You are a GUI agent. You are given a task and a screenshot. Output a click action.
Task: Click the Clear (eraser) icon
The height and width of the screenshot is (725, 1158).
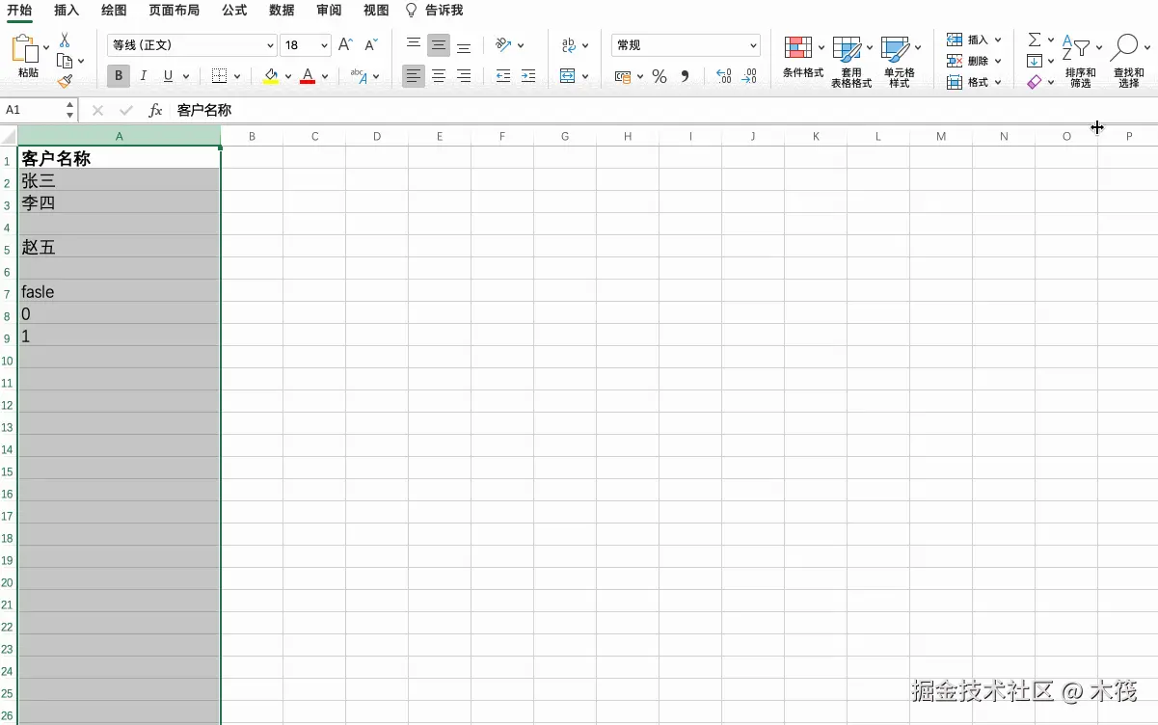point(1037,82)
